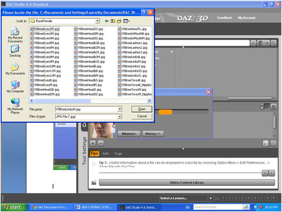Go to the next tip arrow
This screenshot has height=212, width=282.
pos(272,173)
